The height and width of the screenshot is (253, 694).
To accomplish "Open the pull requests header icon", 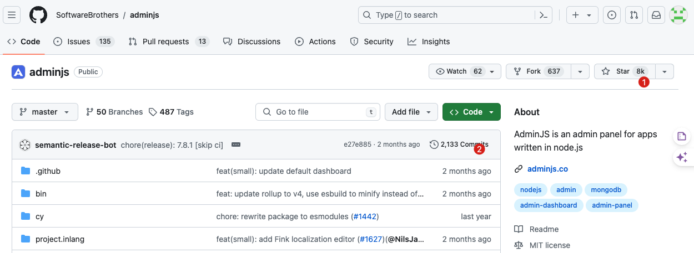I will pyautogui.click(x=633, y=15).
